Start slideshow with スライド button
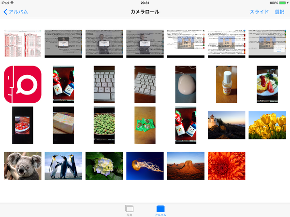 pyautogui.click(x=259, y=12)
